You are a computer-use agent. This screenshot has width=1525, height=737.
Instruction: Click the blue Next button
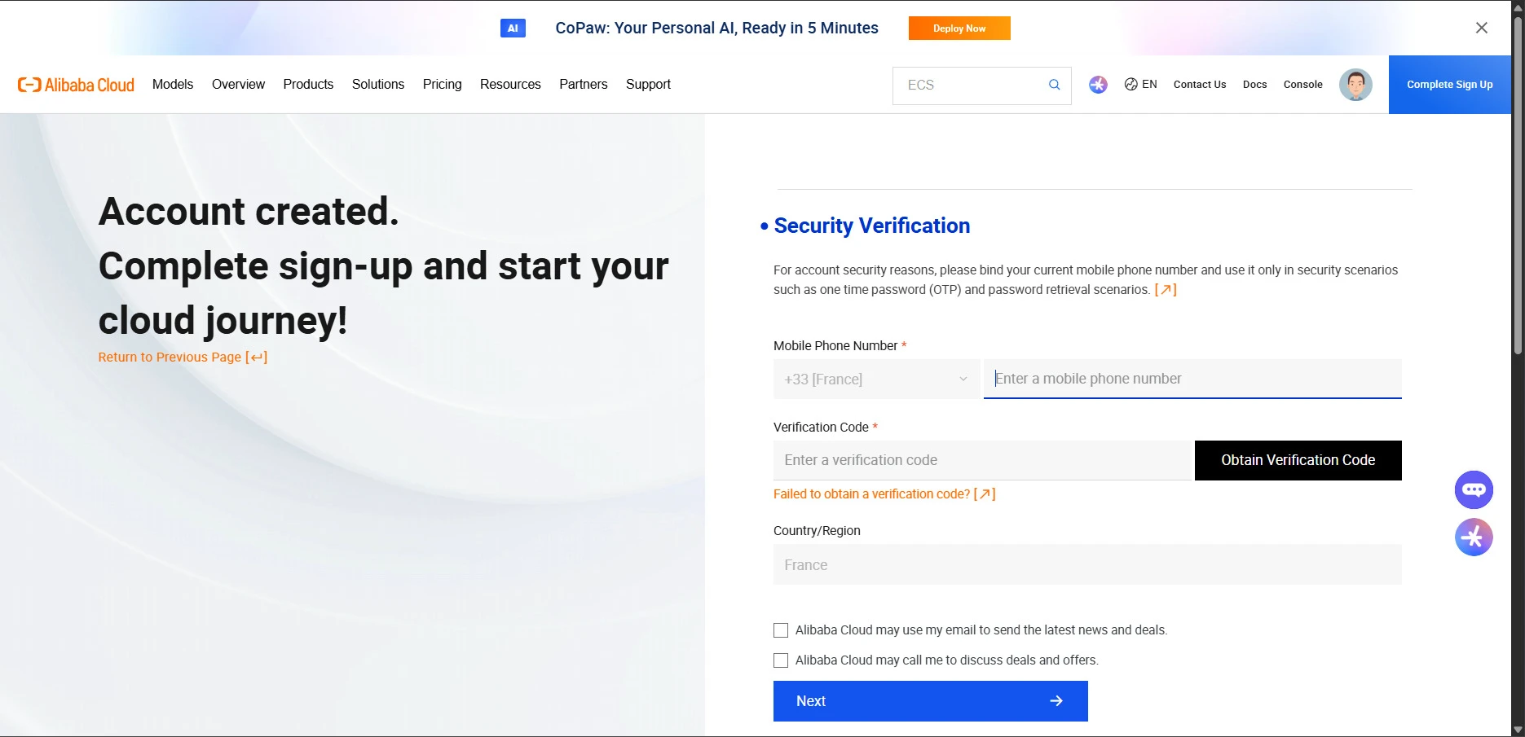click(931, 701)
